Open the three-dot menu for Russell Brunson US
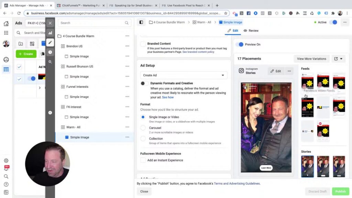Image resolution: width=352 pixels, height=198 pixels. pos(127,66)
